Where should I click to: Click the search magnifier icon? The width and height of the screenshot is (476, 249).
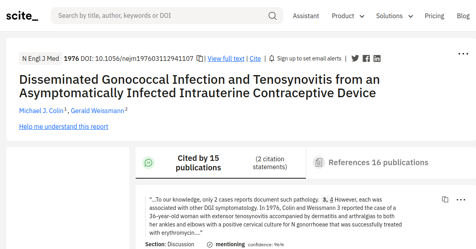pyautogui.click(x=273, y=15)
